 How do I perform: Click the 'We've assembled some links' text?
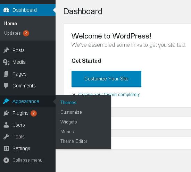point(128,45)
